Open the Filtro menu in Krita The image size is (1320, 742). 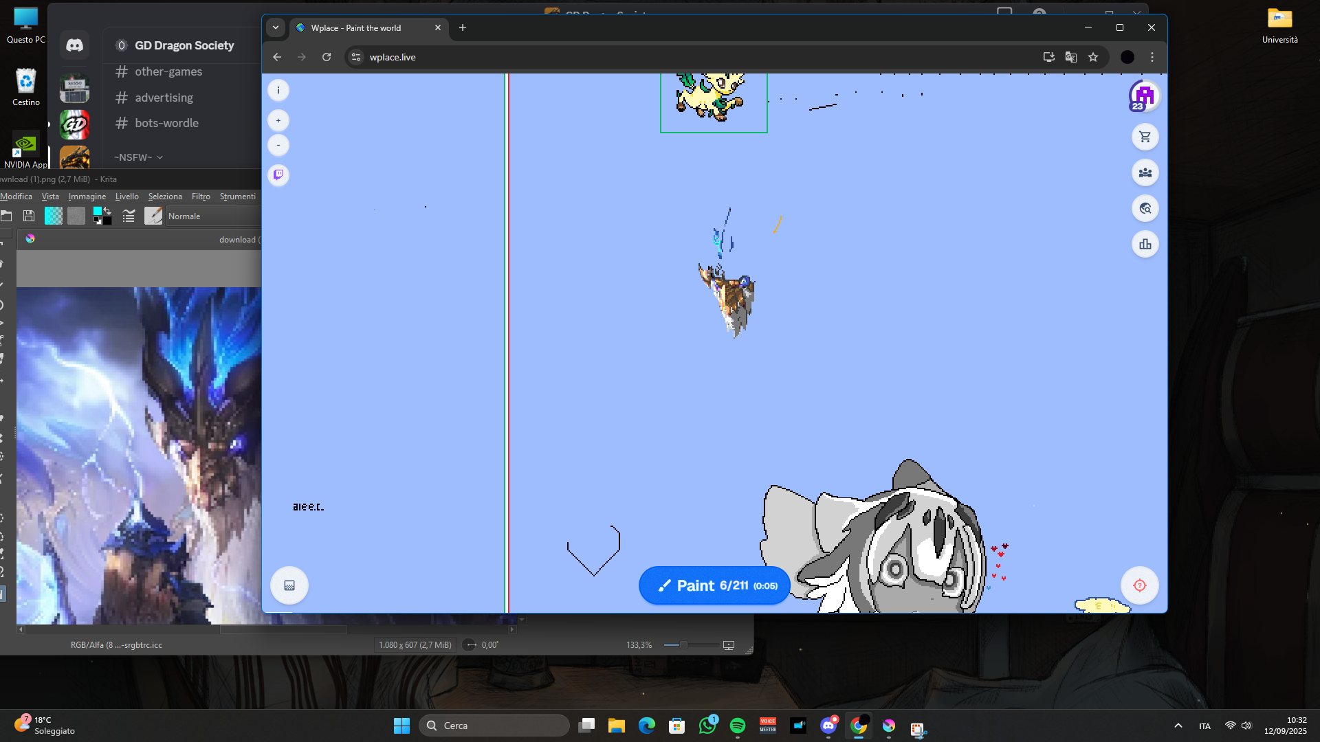[201, 196]
